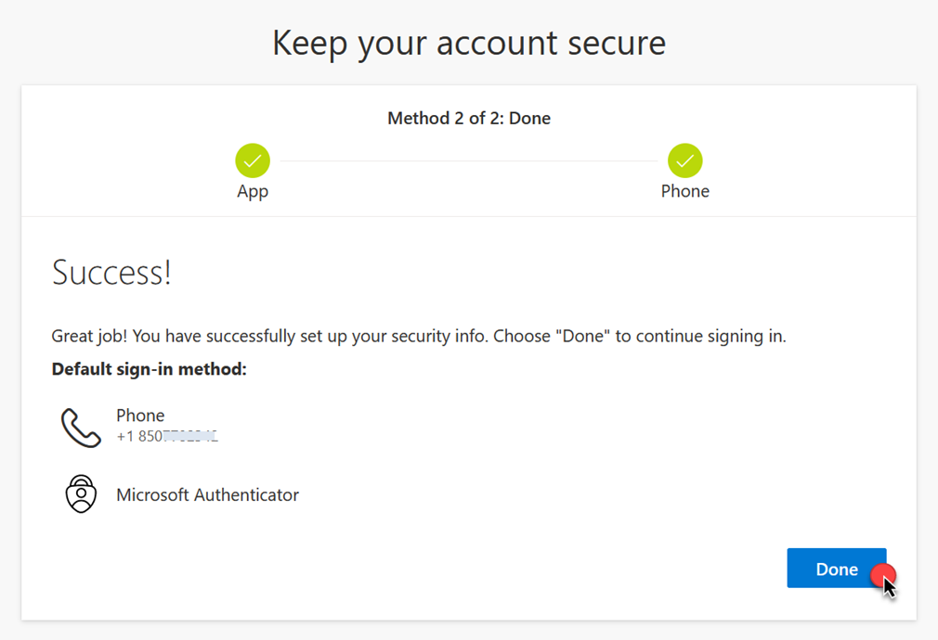Screen dimensions: 938x640
Task: Click the telephone handset icon
Action: (81, 428)
